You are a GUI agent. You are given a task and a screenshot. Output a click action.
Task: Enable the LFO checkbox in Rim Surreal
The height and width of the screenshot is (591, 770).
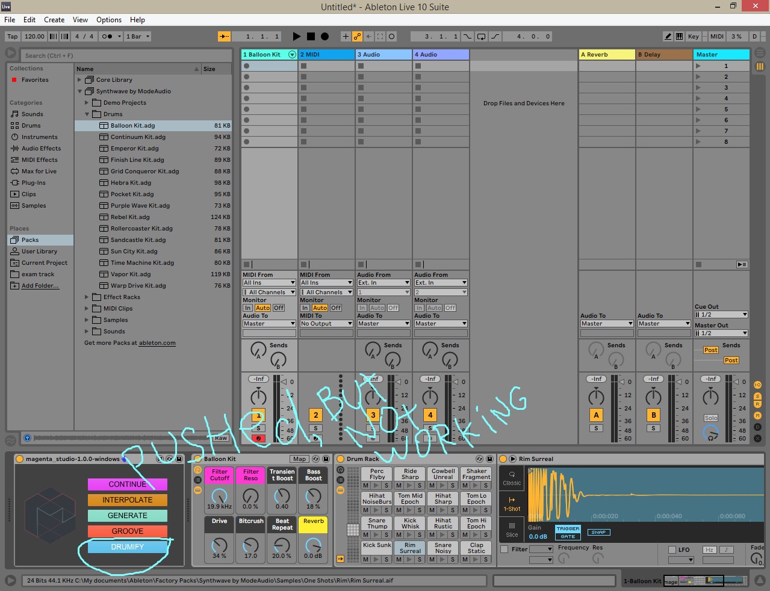(x=672, y=549)
